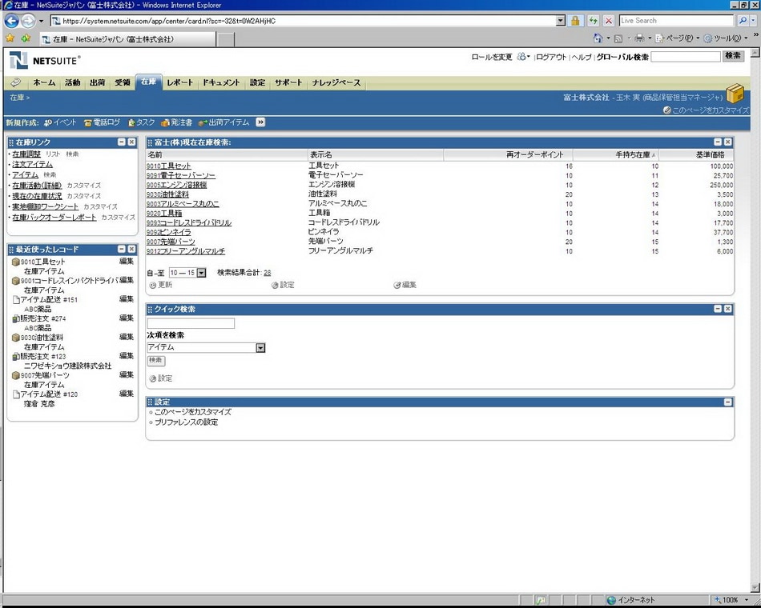761x608 pixels.
Task: Click the 実地棚卸ワークシート link
Action: (x=45, y=206)
